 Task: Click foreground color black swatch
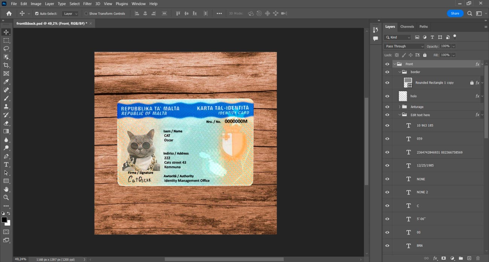tap(4, 220)
